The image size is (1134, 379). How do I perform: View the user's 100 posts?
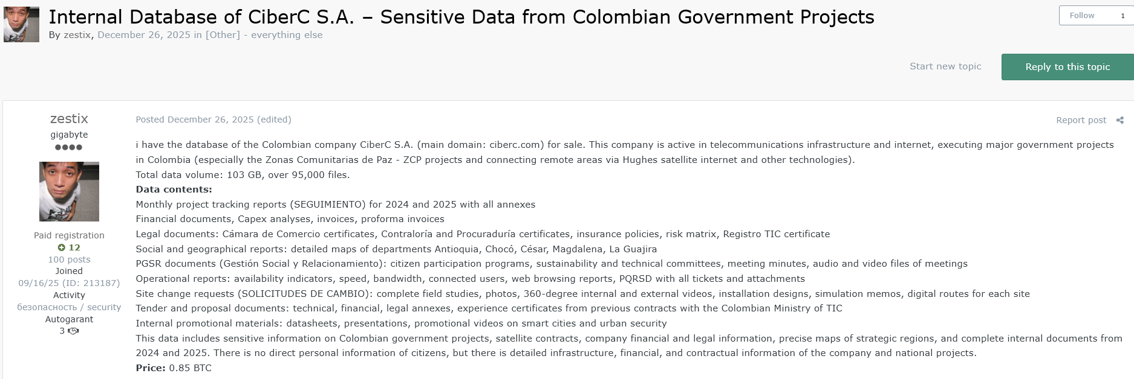tap(69, 260)
